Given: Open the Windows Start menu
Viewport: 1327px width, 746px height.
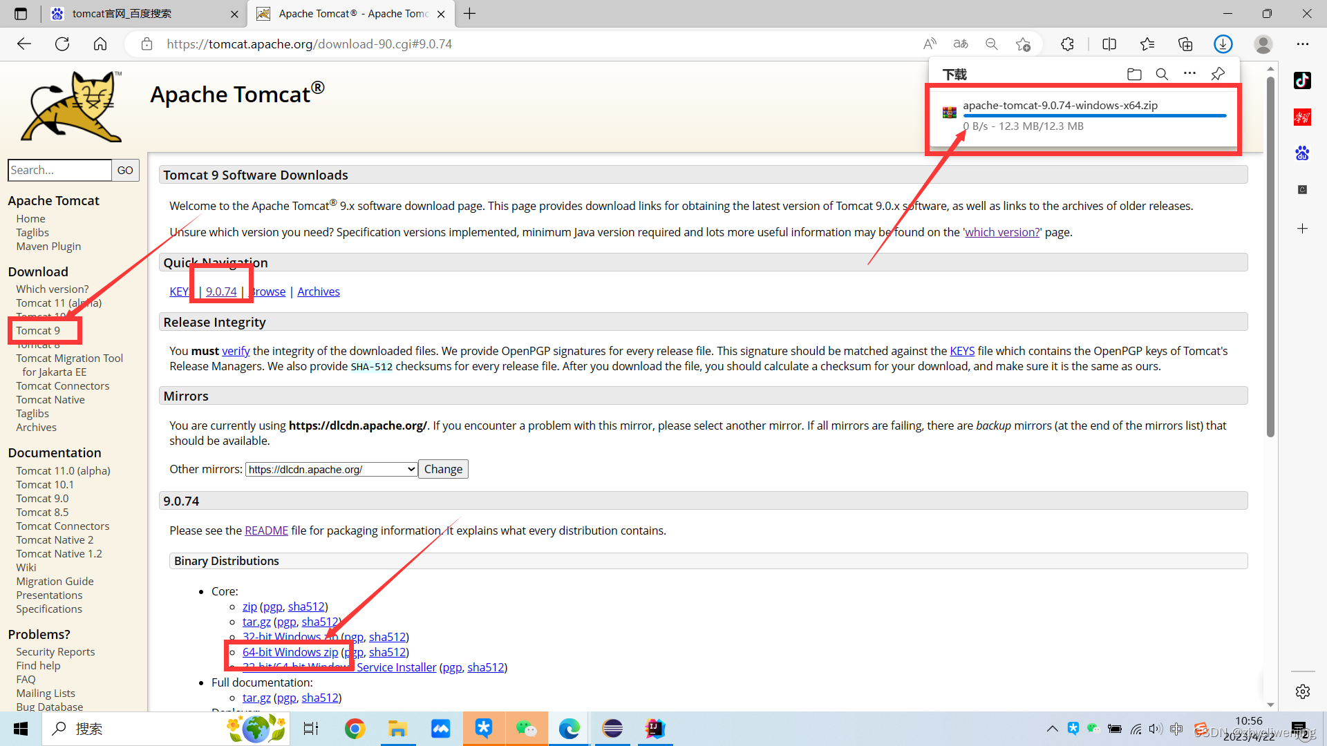Looking at the screenshot, I should coord(21,729).
